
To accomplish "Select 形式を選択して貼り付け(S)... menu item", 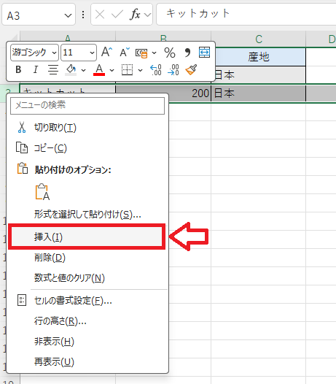I will (x=87, y=215).
